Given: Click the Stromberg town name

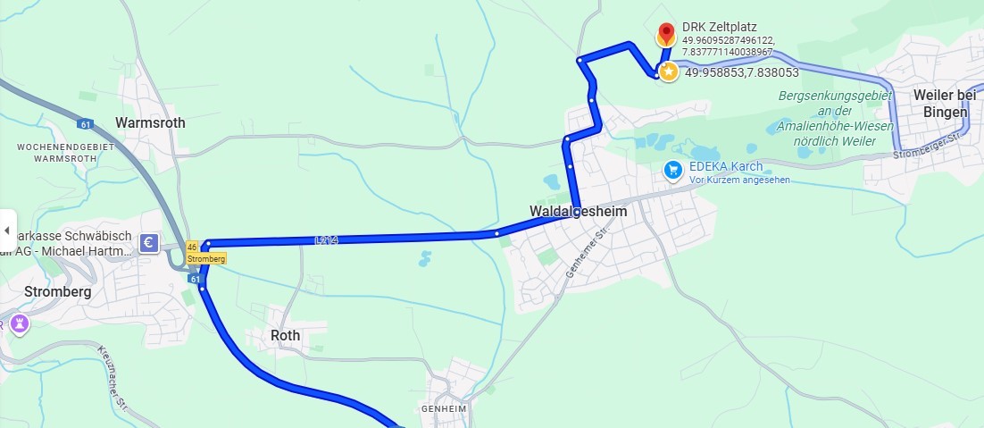Looking at the screenshot, I should [58, 292].
